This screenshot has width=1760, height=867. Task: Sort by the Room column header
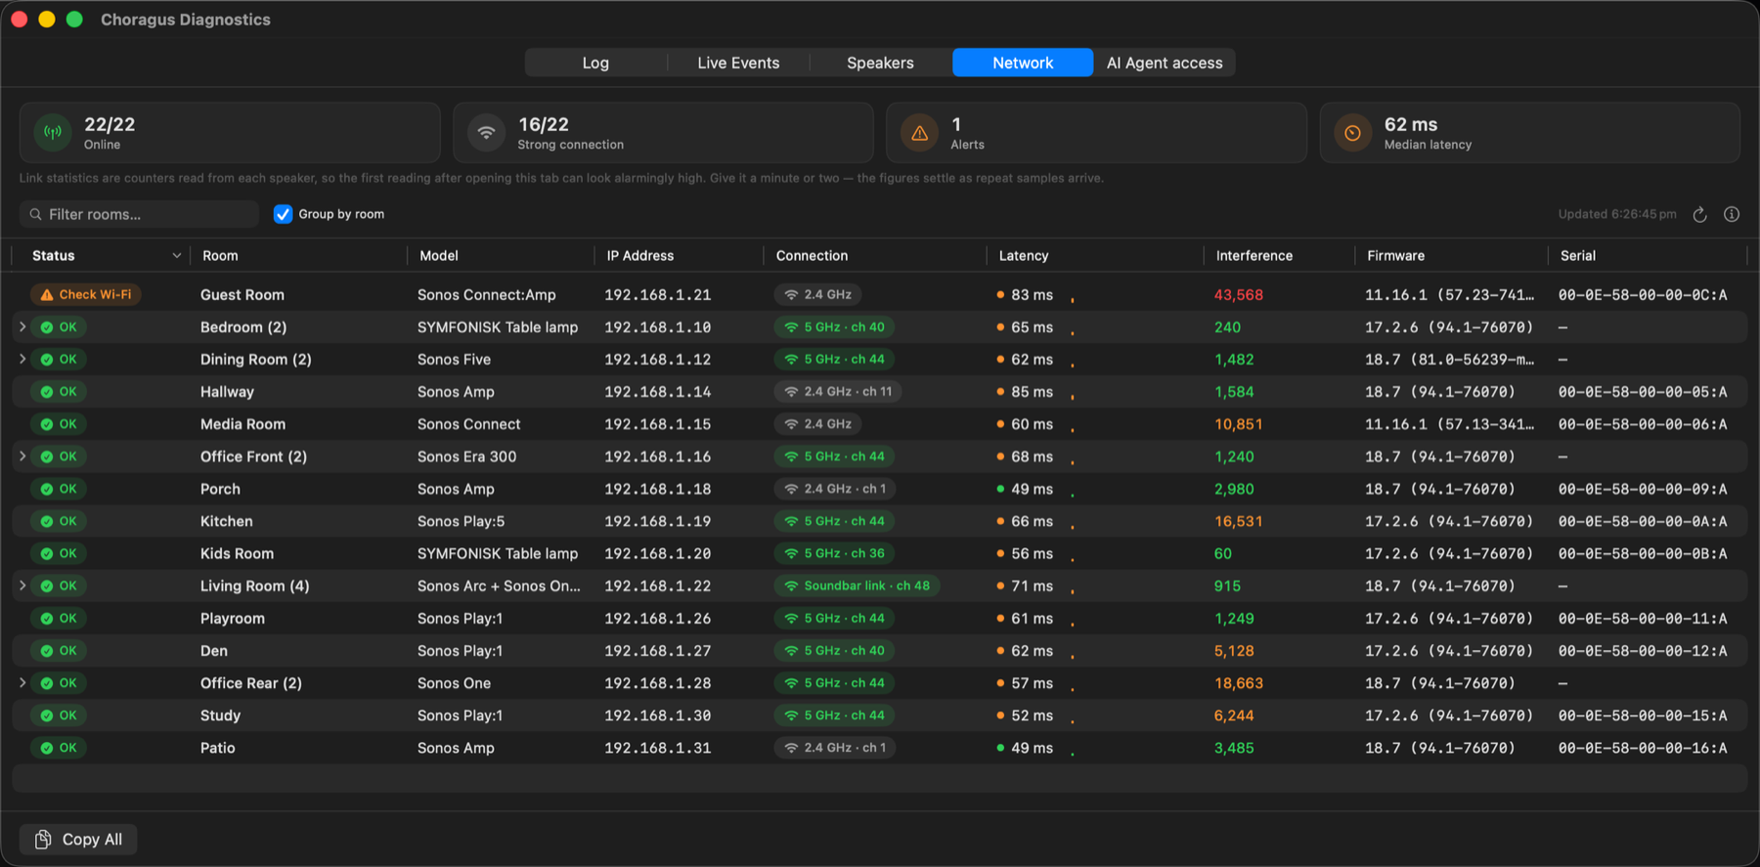[x=220, y=256]
